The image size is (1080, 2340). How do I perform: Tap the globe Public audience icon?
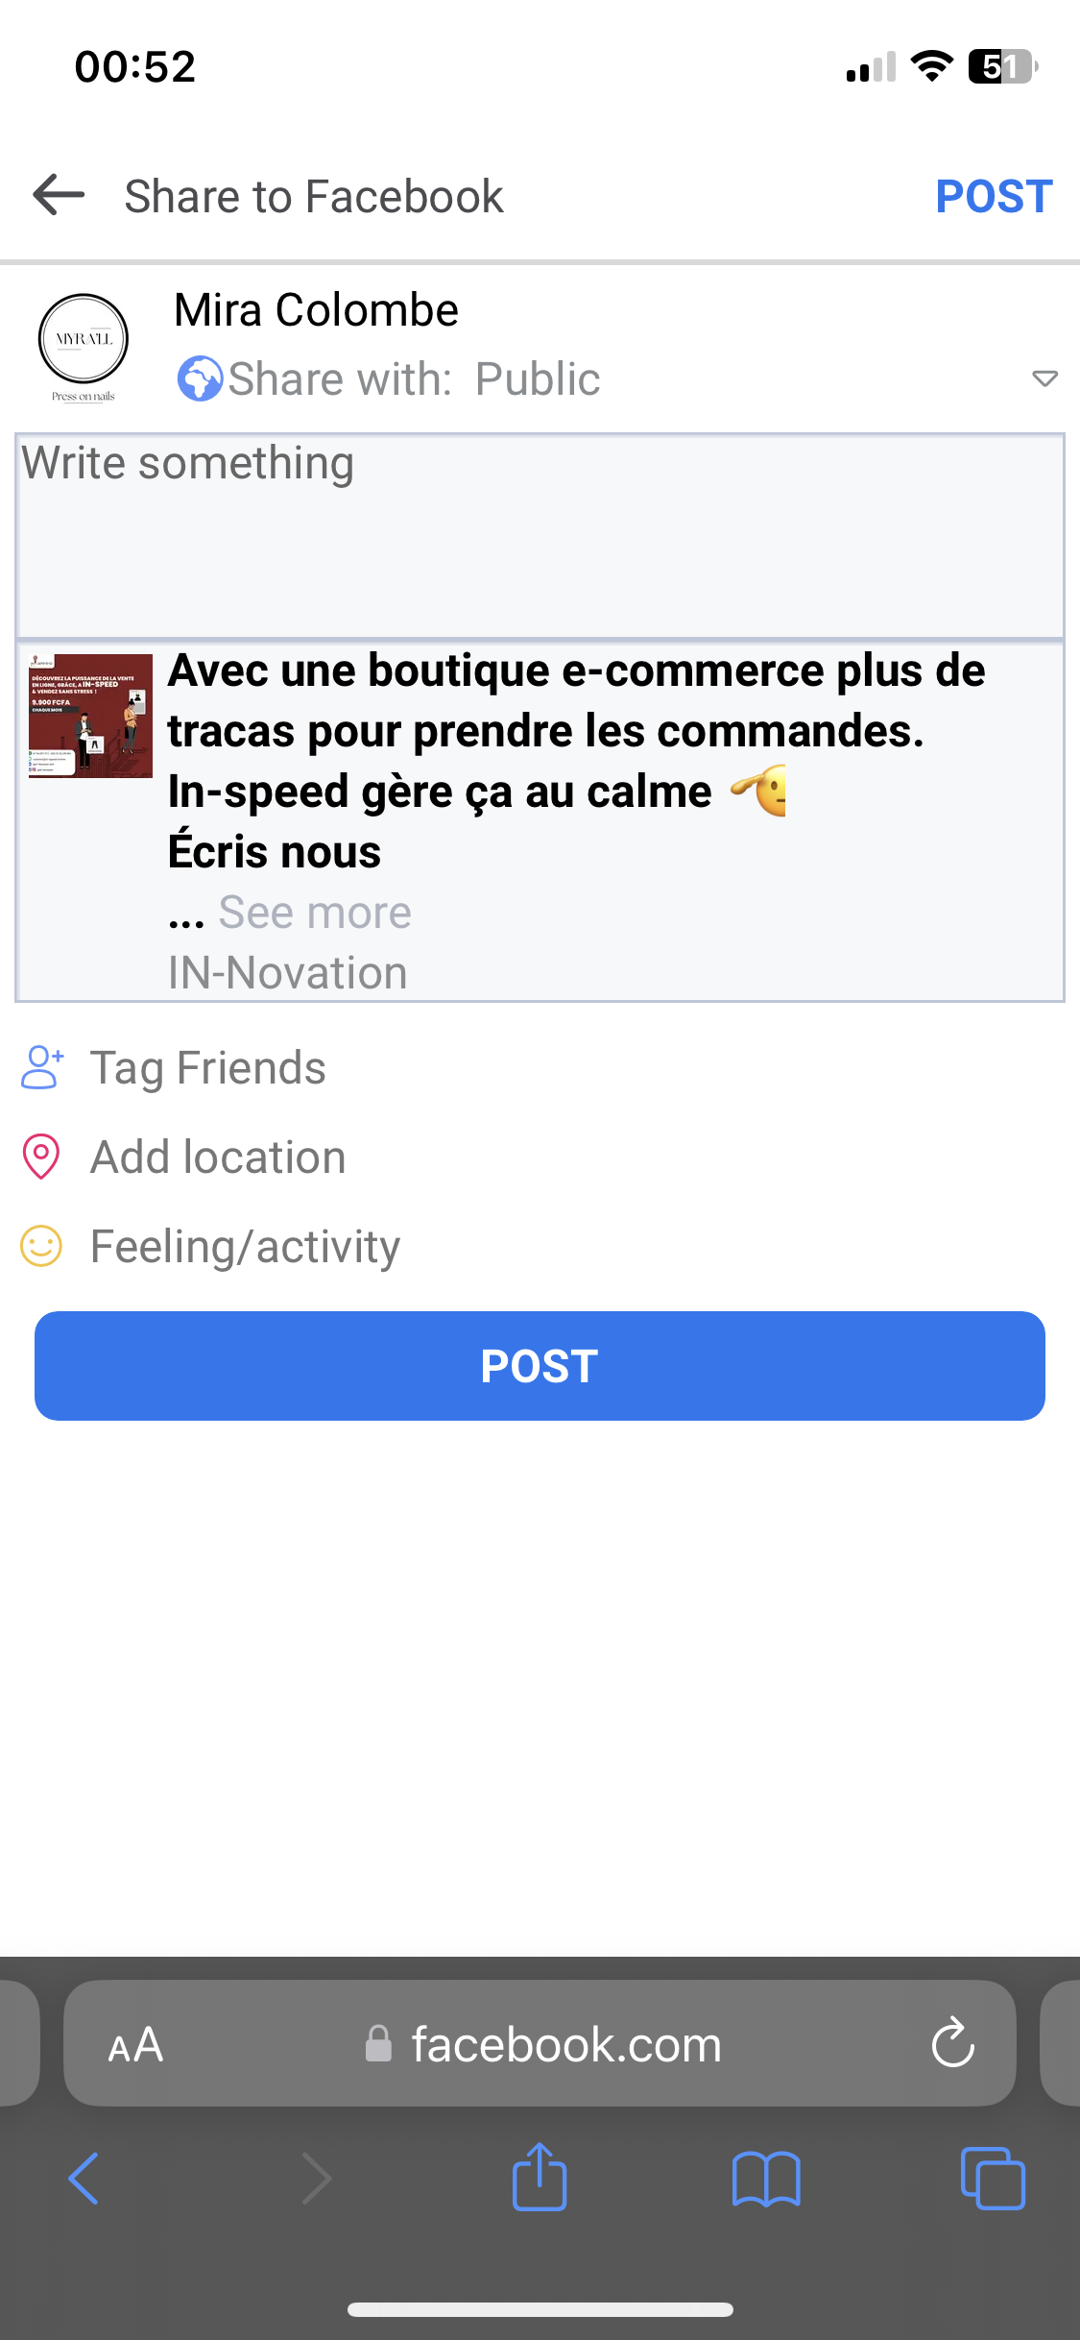tap(200, 378)
